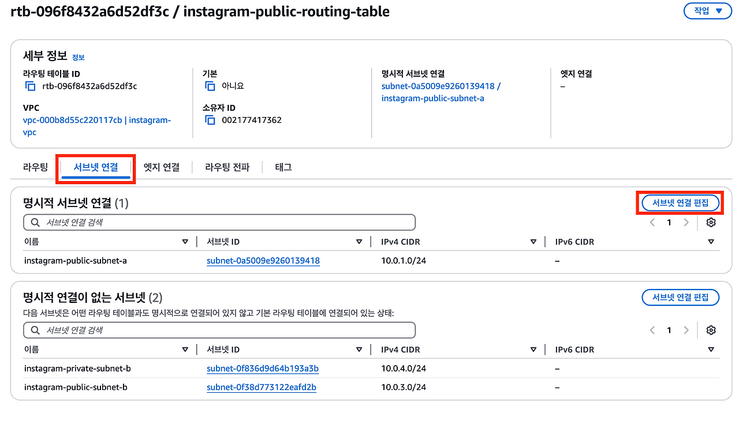This screenshot has width=739, height=424.
Task: Open subnet-0f38d773122eafd2b link
Action: 262,388
